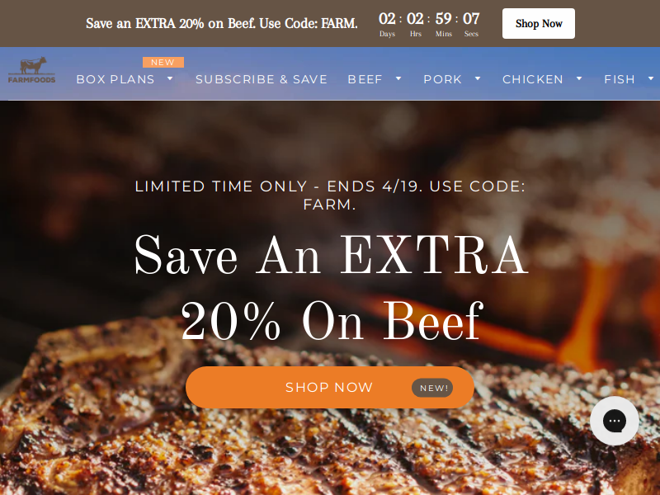Click the Save An EXTRA 20% On Beef headline
Viewport: 660px width, 495px height.
332,287
